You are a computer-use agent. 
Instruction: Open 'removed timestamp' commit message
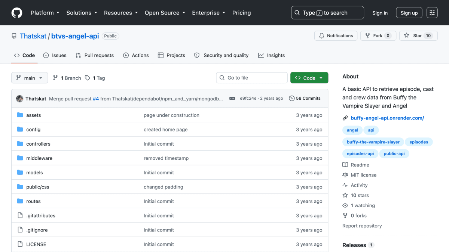pyautogui.click(x=166, y=158)
